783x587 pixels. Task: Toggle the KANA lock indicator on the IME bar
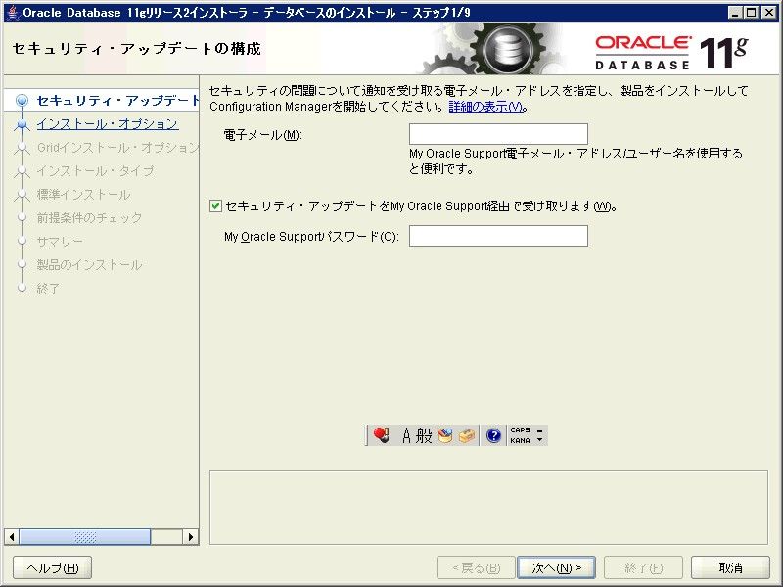tap(520, 441)
